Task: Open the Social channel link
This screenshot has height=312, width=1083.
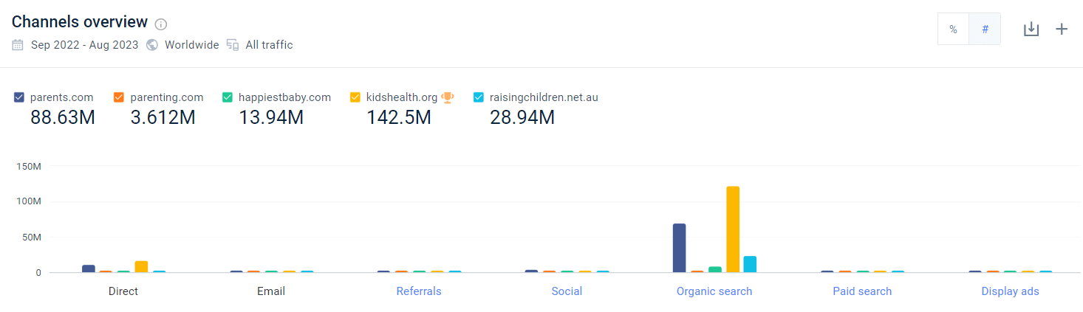Action: point(567,291)
